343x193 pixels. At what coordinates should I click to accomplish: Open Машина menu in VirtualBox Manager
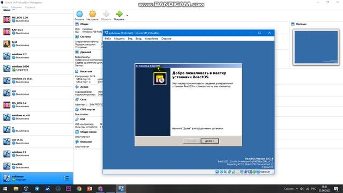pyautogui.click(x=17, y=7)
